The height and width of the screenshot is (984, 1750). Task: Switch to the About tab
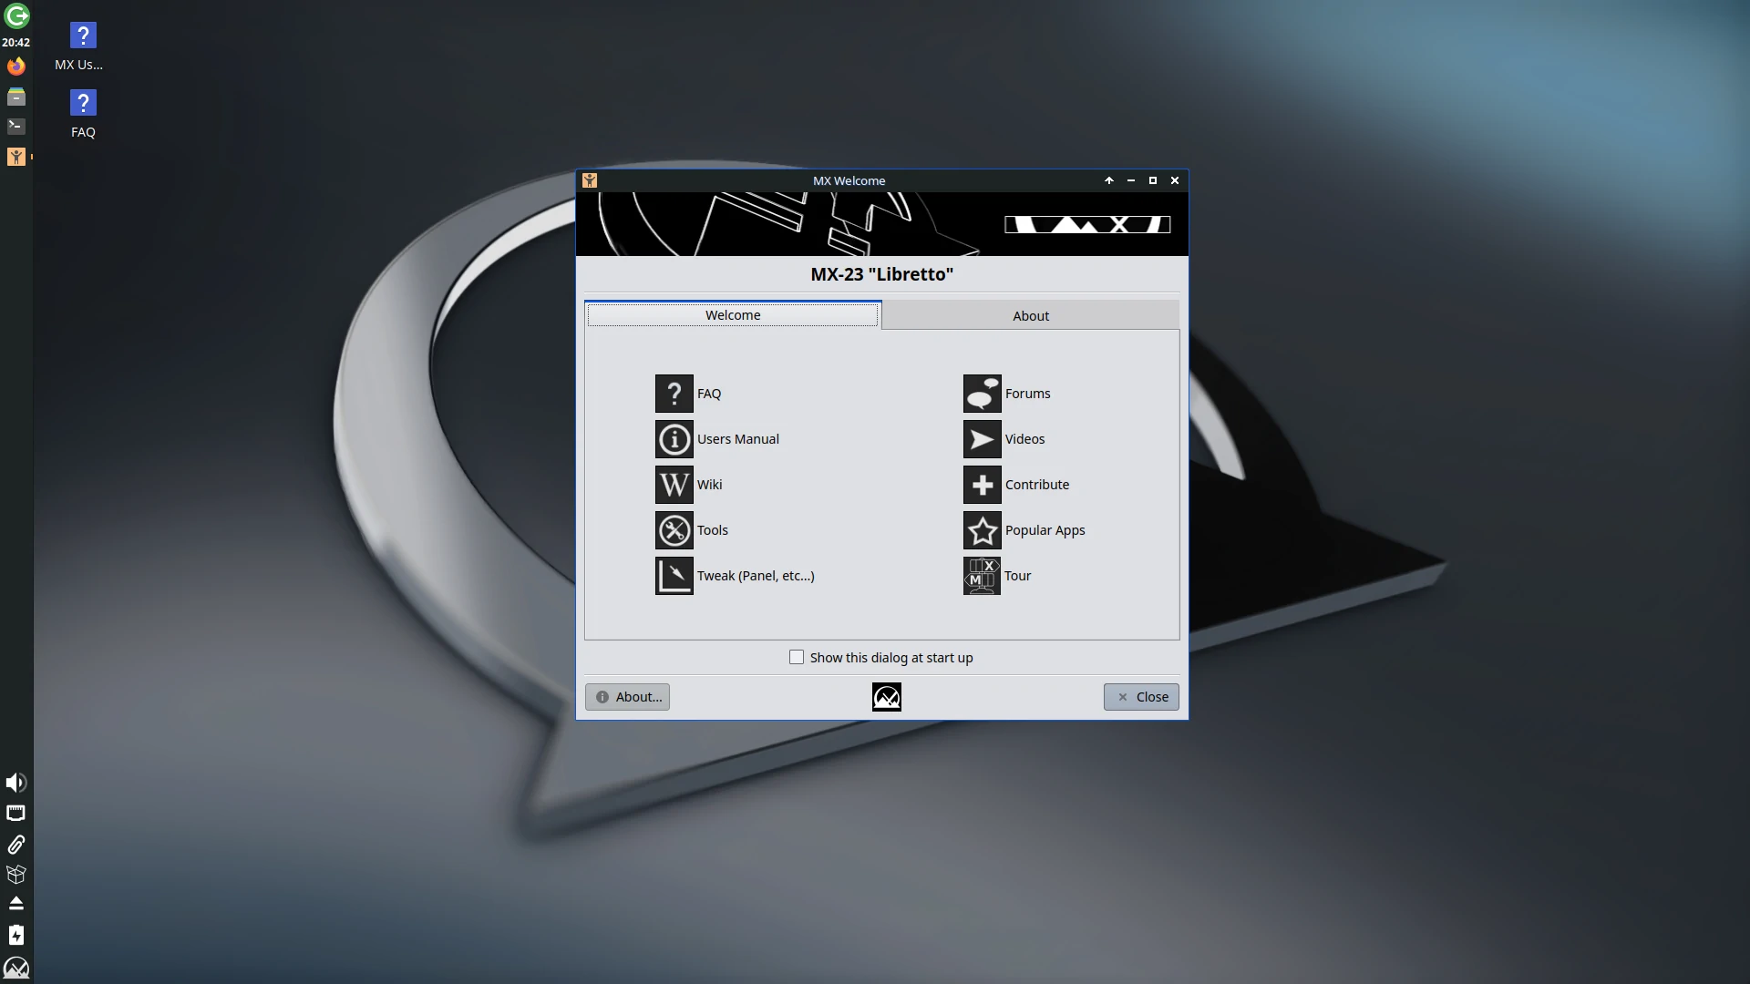pyautogui.click(x=1030, y=315)
